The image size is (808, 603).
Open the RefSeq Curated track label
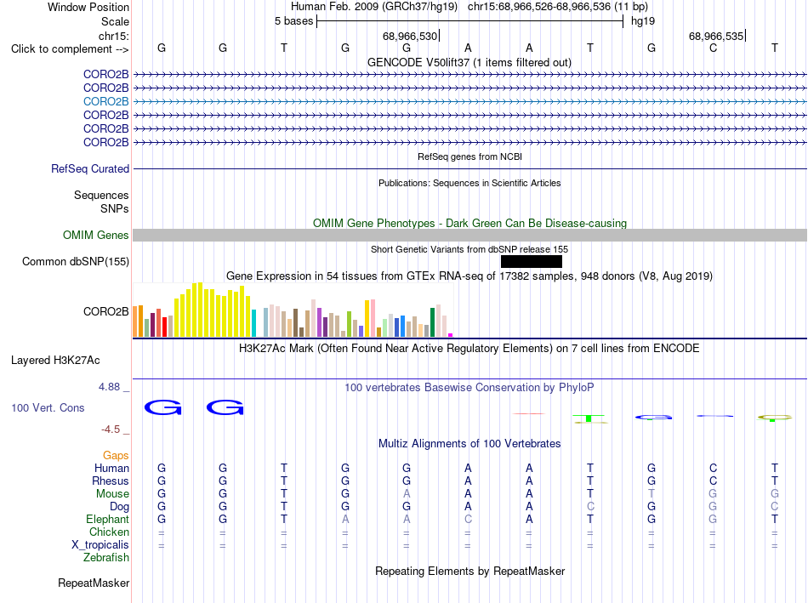[90, 168]
